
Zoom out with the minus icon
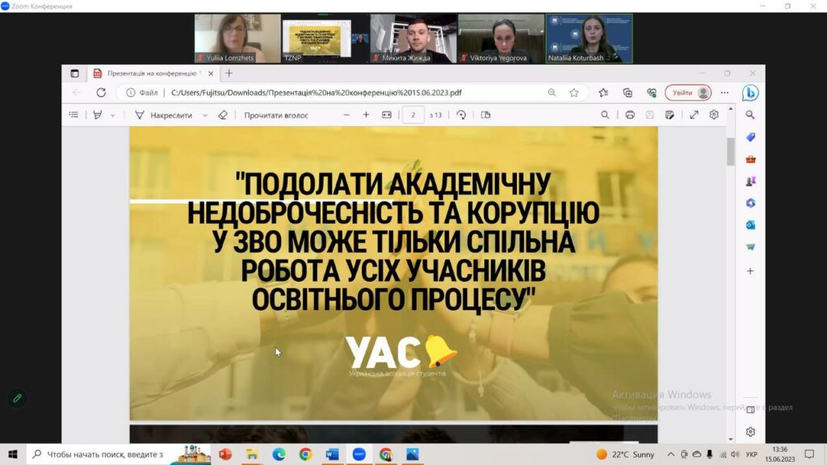[x=346, y=115]
